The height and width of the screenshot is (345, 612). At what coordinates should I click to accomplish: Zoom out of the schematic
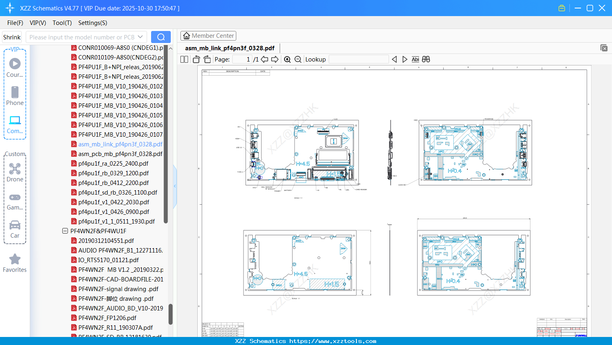pos(298,60)
